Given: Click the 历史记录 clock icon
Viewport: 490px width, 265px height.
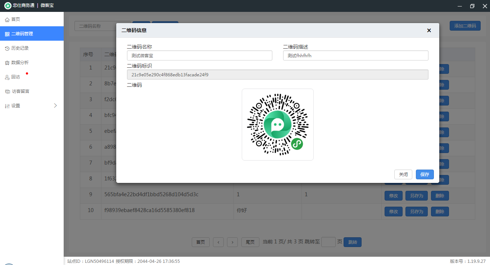Looking at the screenshot, I should point(7,48).
